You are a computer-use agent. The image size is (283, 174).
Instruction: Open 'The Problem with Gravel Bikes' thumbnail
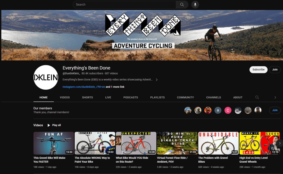pos(218,143)
